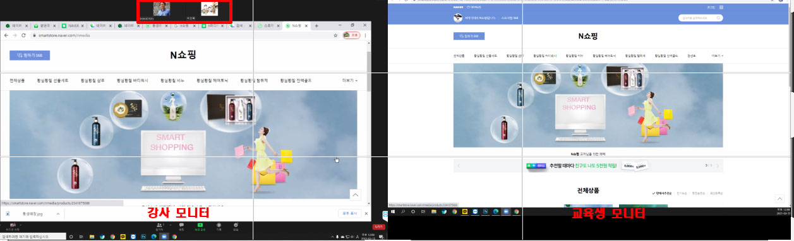Image resolution: width=794 pixels, height=241 pixels.
Task: Open Zoom reactions button
Action: pyautogui.click(x=236, y=227)
